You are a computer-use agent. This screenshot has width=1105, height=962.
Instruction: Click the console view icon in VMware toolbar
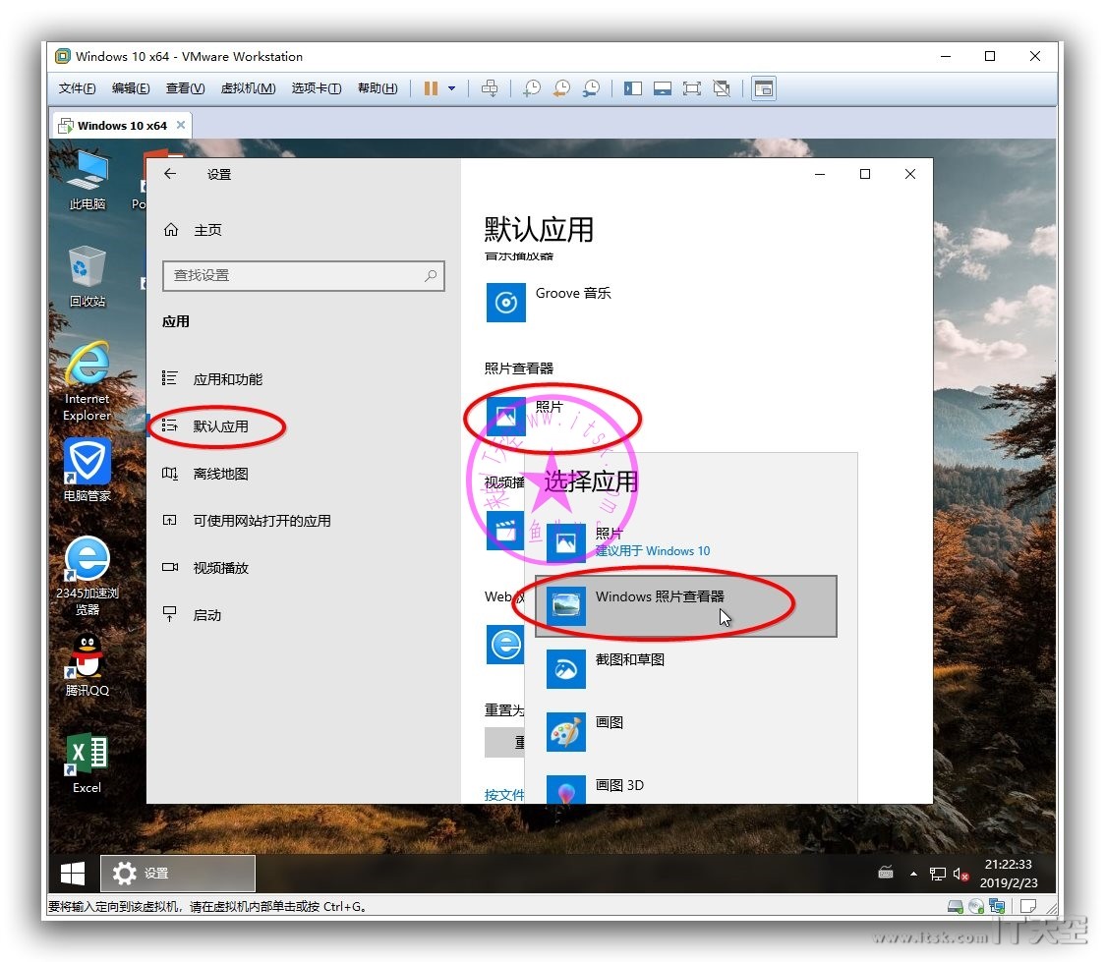point(764,88)
